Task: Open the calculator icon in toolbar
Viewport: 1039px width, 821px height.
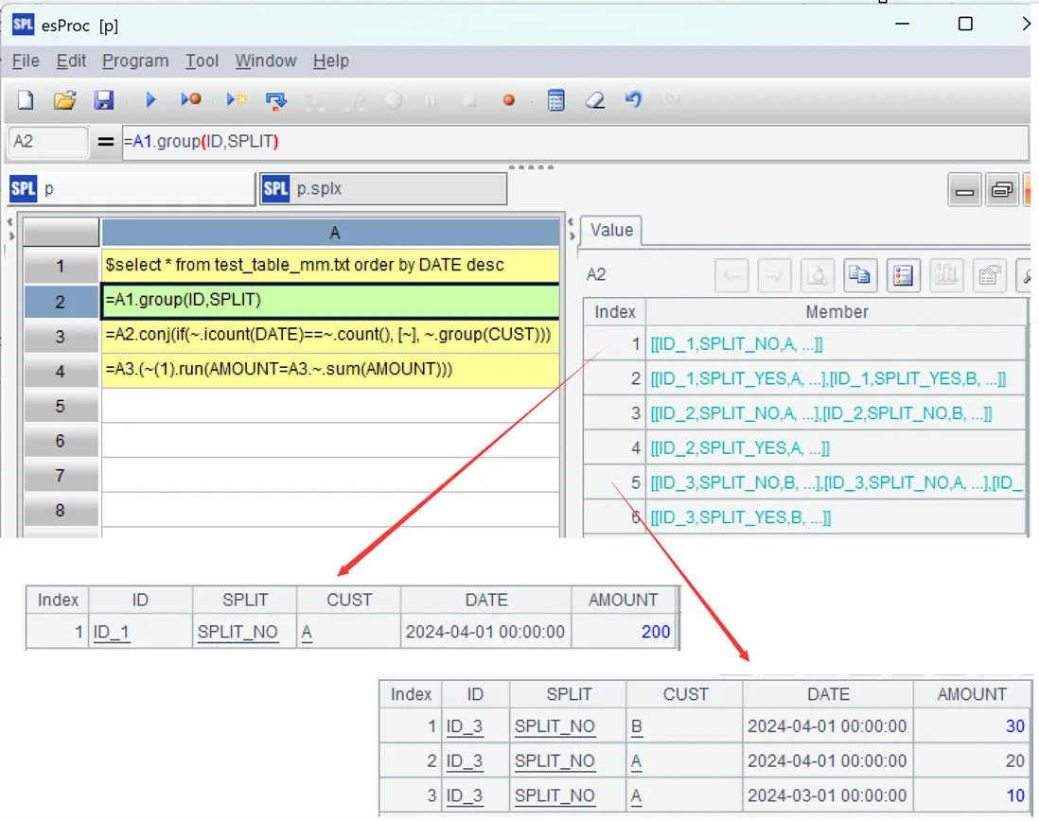Action: [556, 100]
